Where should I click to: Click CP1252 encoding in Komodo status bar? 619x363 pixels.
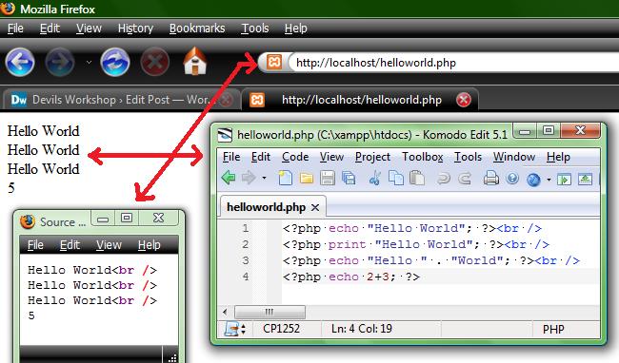point(281,329)
